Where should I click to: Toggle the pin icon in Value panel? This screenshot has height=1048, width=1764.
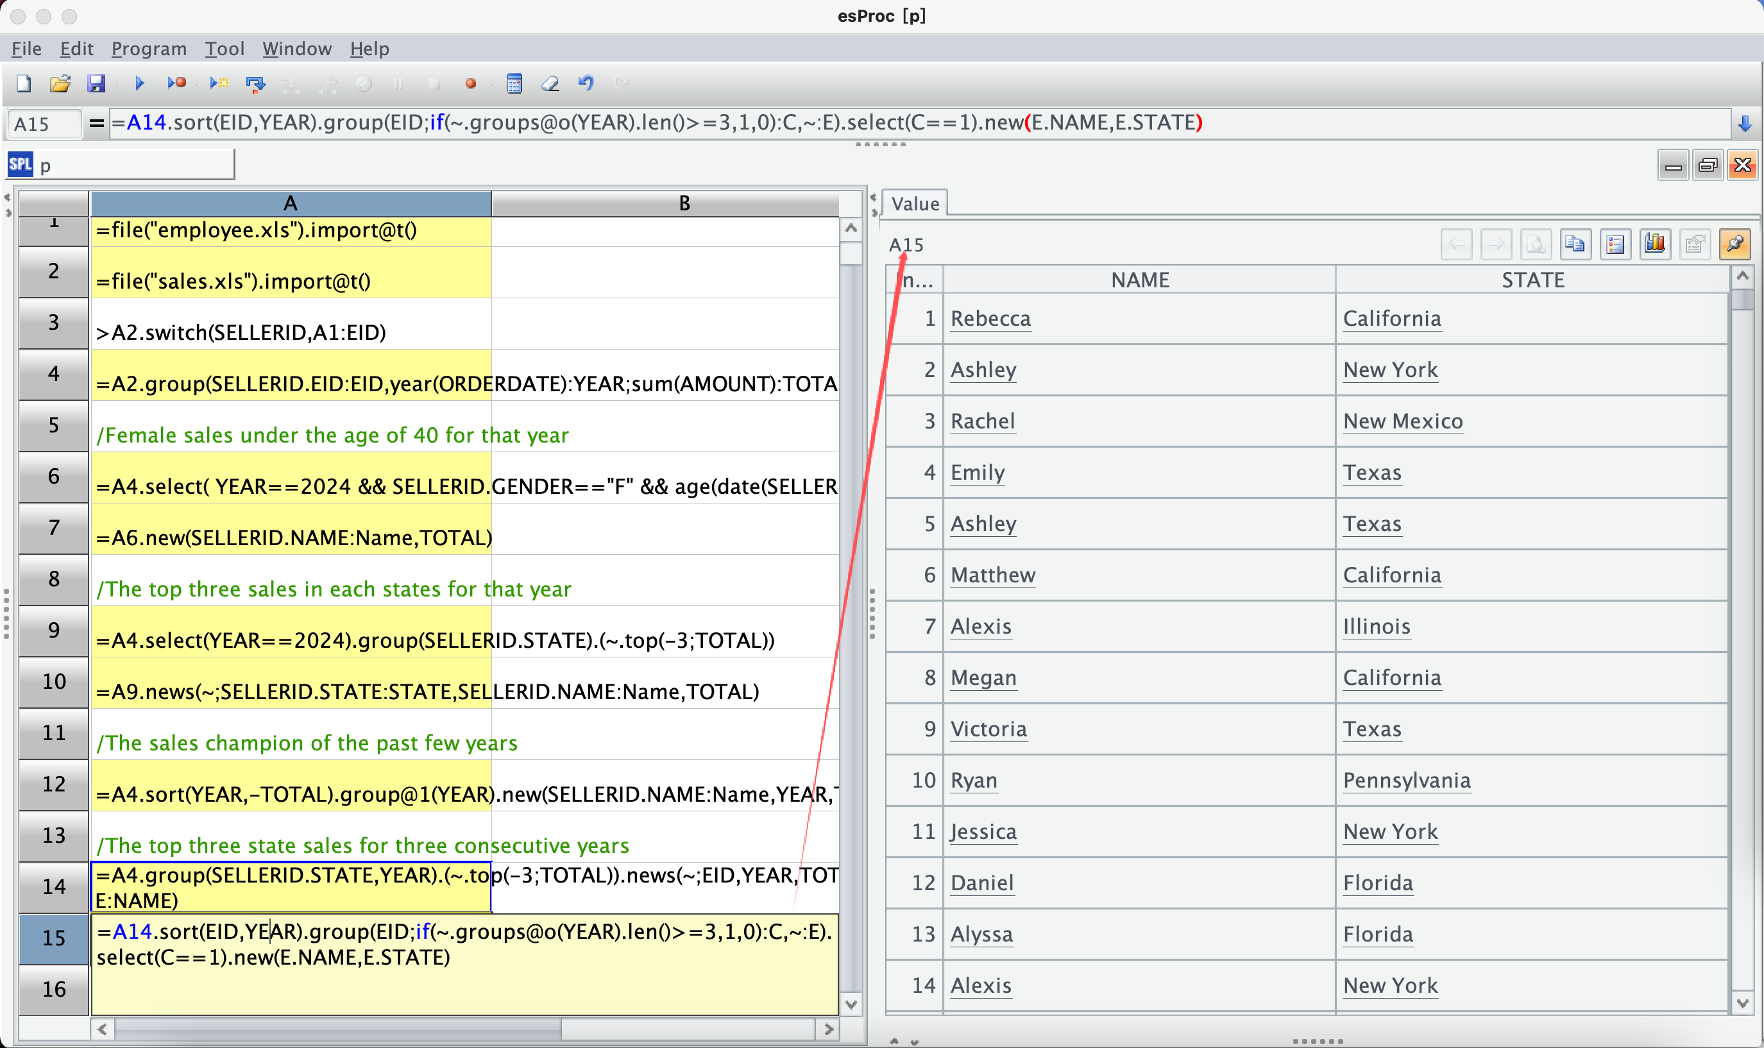[x=1734, y=244]
